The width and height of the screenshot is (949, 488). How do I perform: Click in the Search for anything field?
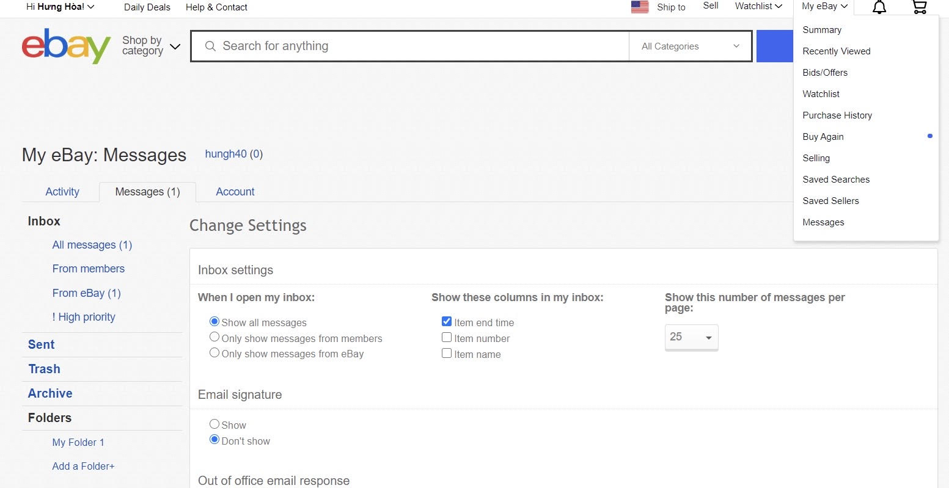pos(409,46)
